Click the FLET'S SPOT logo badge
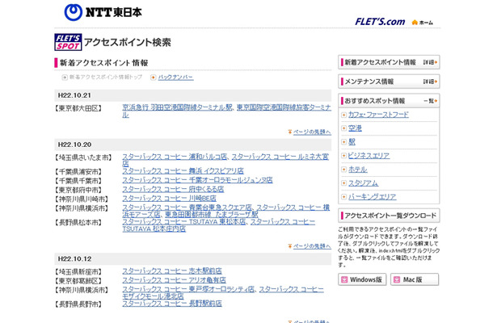The width and height of the screenshot is (493, 323). pos(68,42)
